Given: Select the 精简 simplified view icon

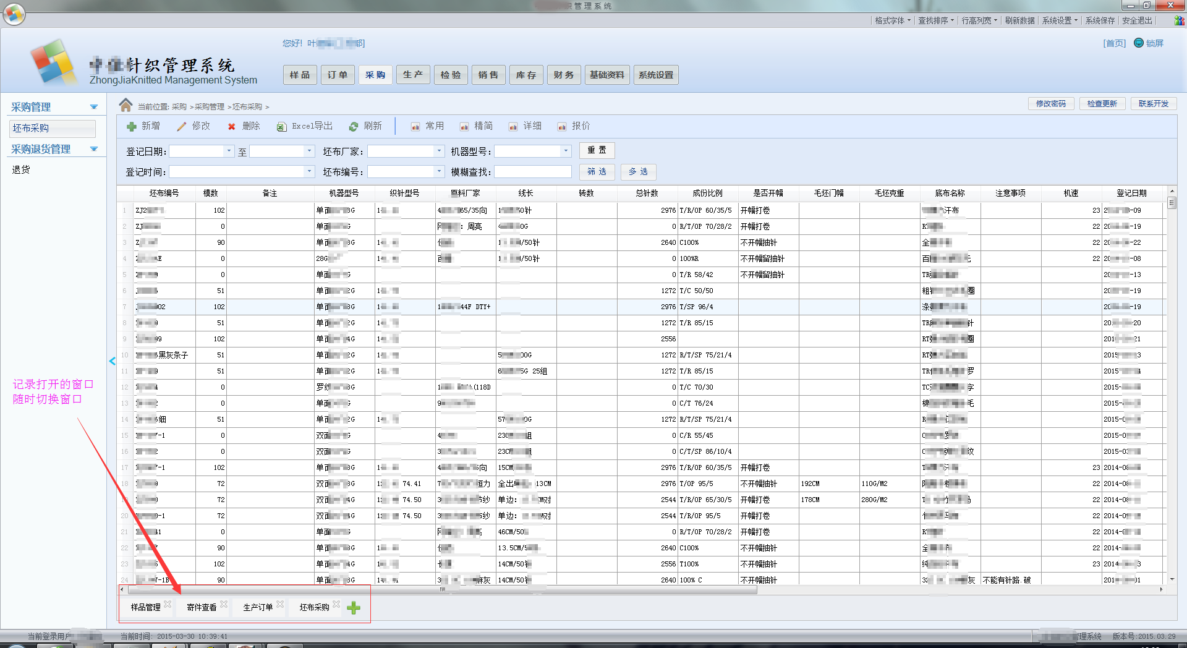Looking at the screenshot, I should coord(476,126).
